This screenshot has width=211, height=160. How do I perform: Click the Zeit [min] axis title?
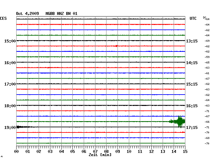point(100,155)
